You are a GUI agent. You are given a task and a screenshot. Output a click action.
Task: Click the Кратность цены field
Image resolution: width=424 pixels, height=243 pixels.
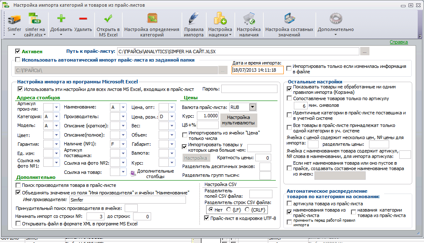pyautogui.click(x=263, y=158)
